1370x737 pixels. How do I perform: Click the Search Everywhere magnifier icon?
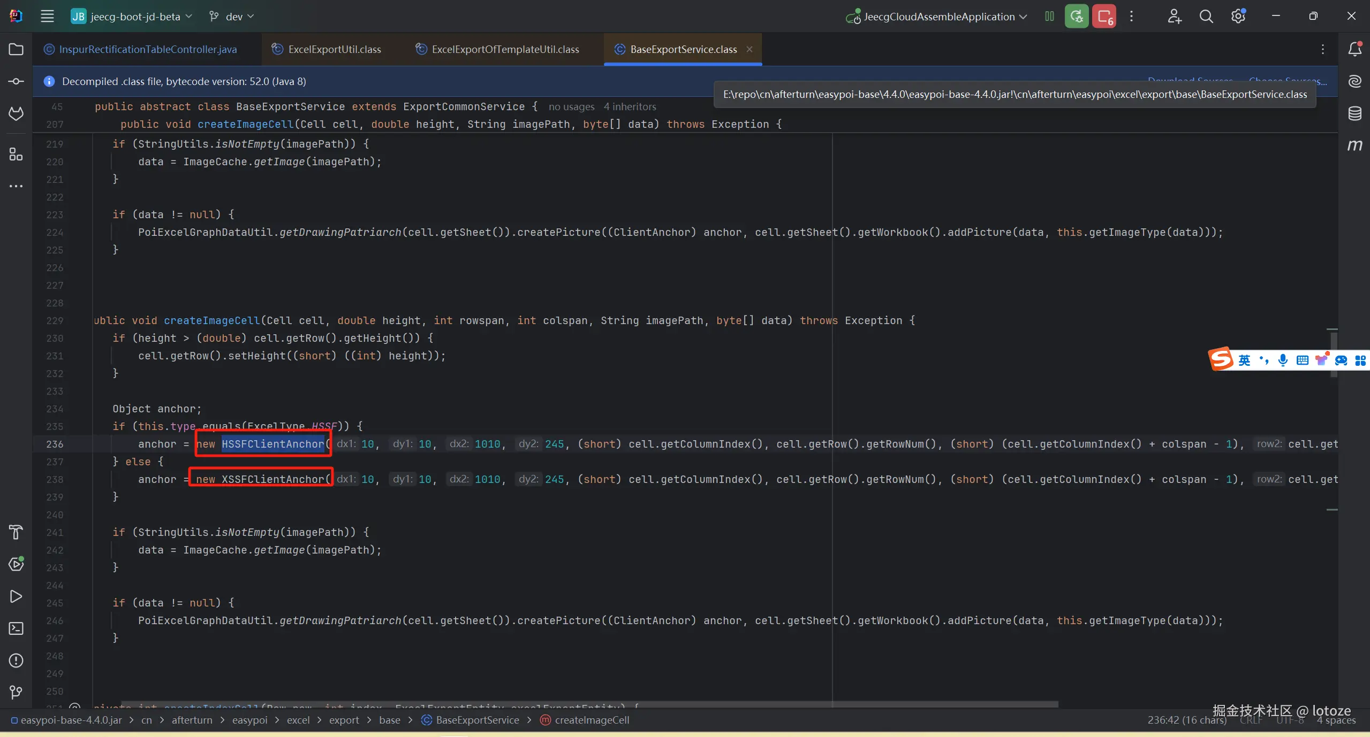point(1206,17)
